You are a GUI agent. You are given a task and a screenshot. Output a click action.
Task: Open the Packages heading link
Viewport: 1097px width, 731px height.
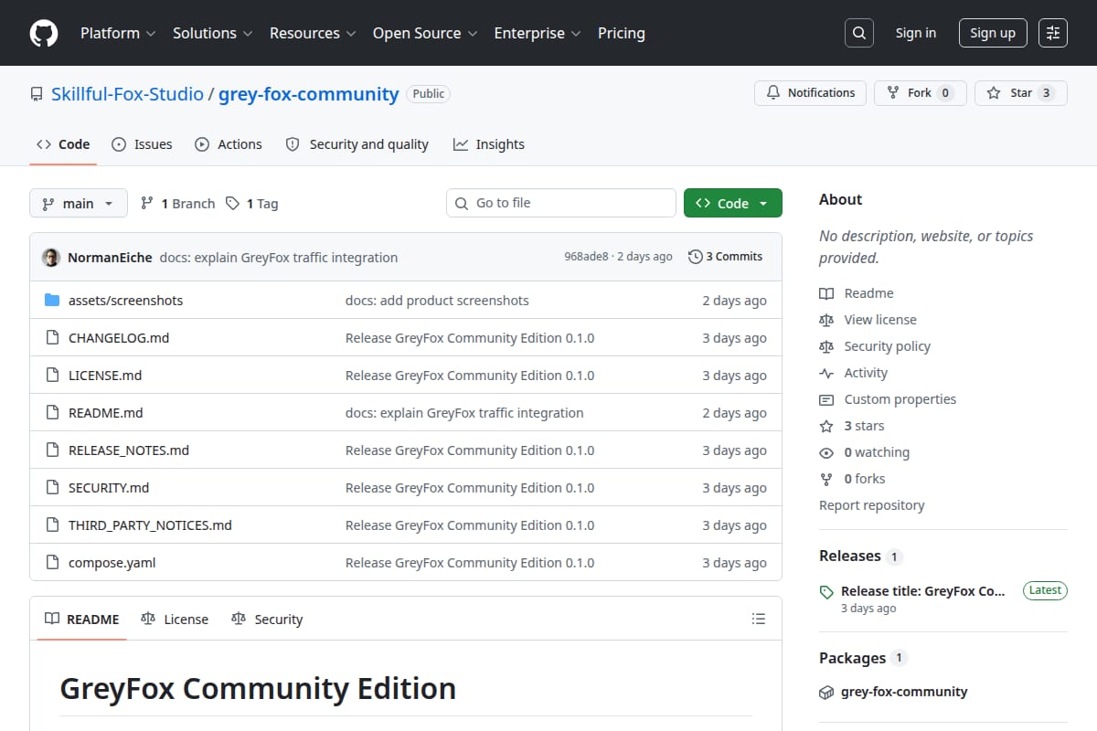[x=852, y=658]
